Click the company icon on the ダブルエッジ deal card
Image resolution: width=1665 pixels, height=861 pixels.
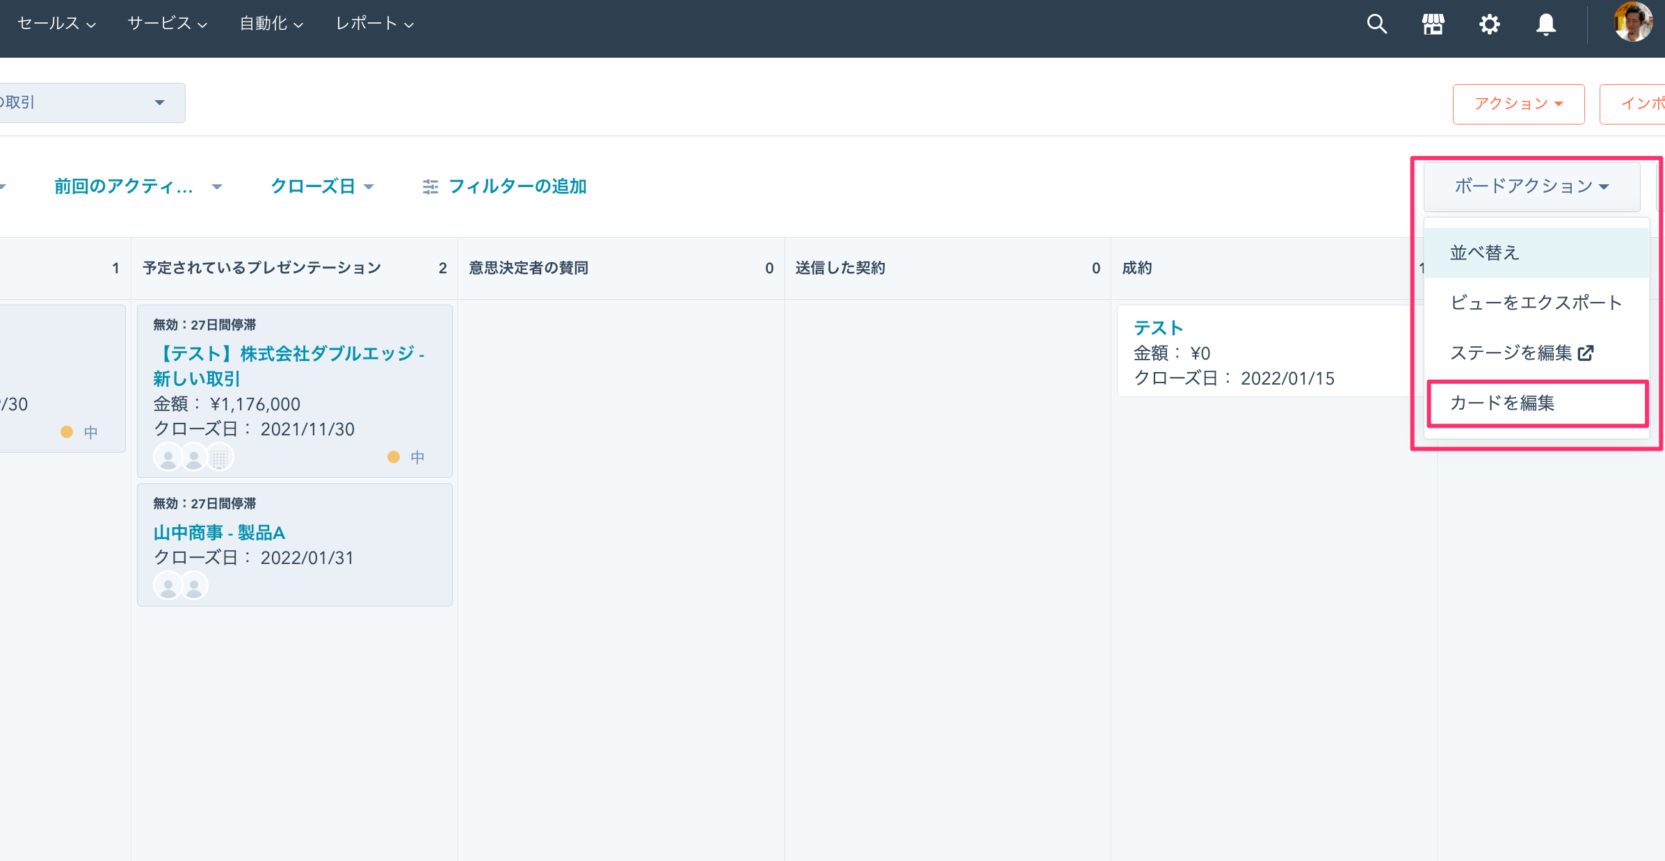pyautogui.click(x=219, y=458)
